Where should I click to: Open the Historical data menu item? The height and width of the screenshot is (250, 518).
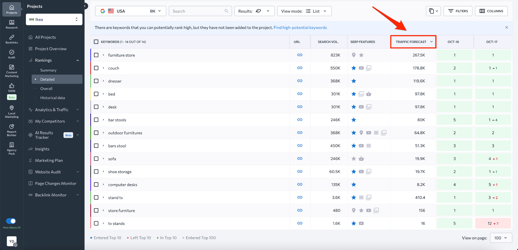(53, 98)
